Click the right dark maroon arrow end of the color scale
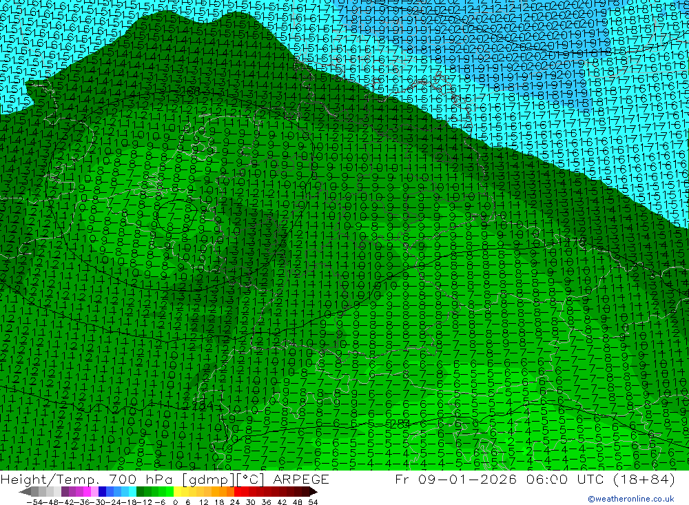The width and height of the screenshot is (689, 505). point(313,492)
